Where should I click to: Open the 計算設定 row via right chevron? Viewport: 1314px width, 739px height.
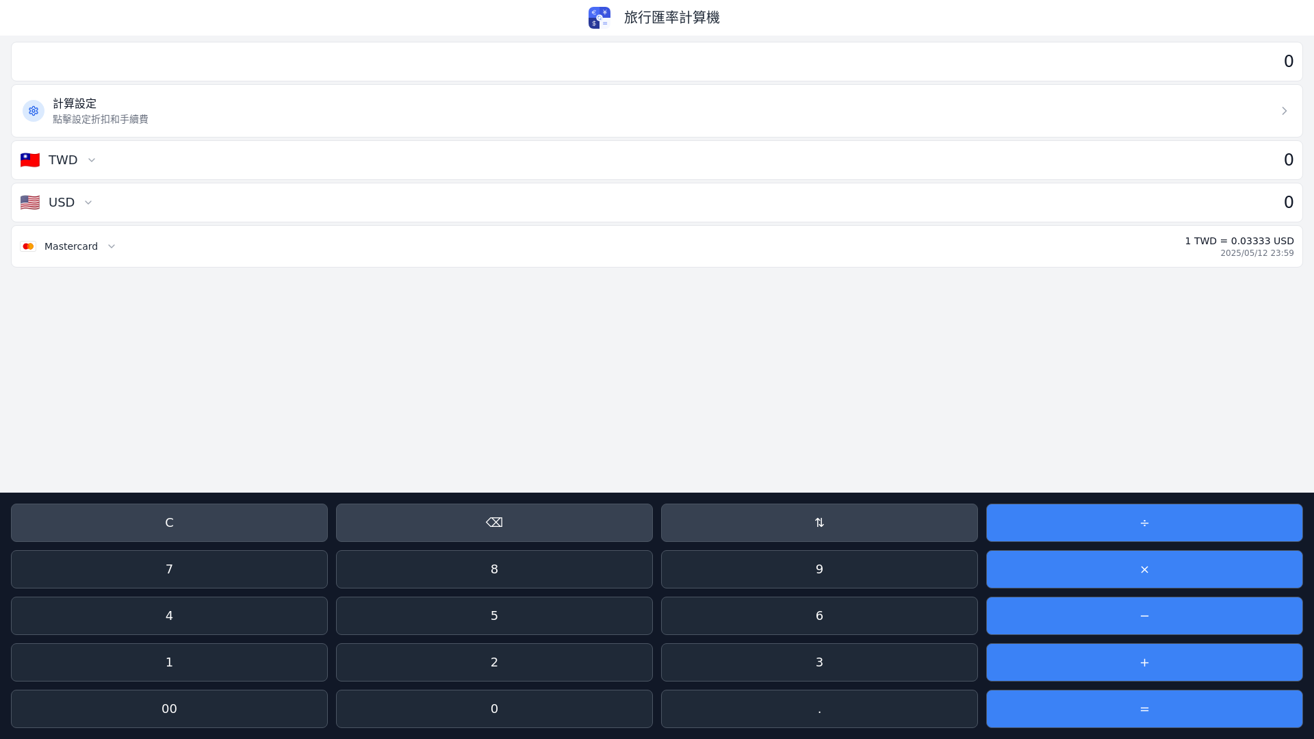click(1284, 111)
